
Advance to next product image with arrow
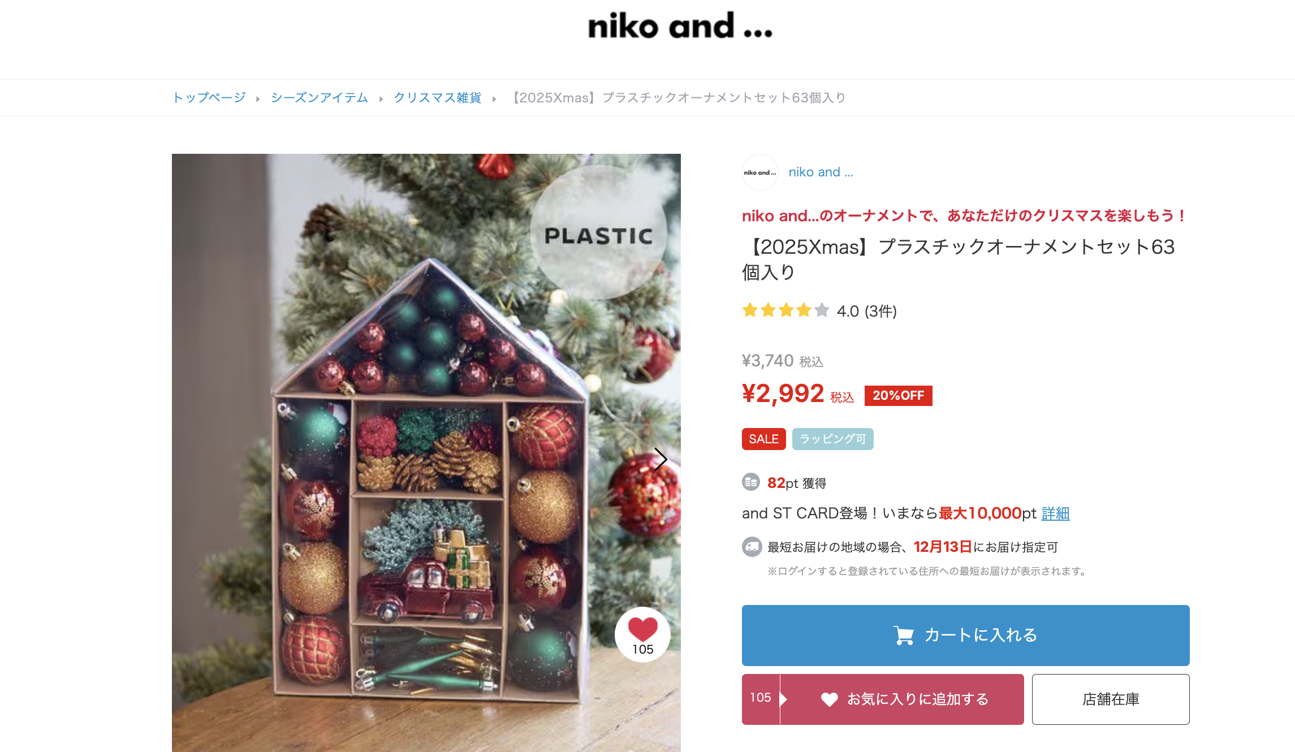pos(661,459)
